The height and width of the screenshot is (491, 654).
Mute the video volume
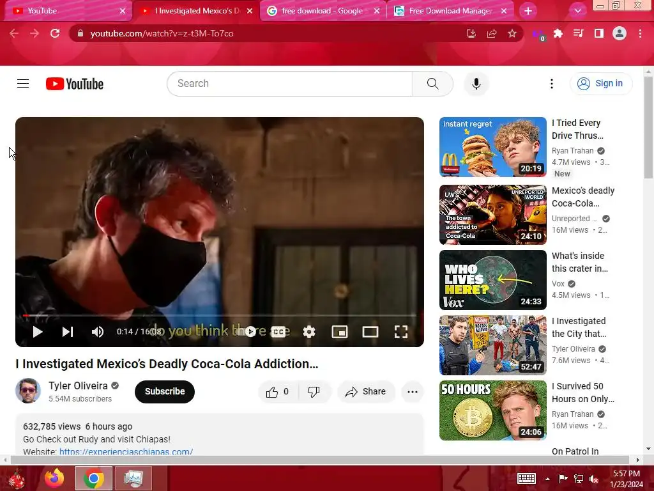(x=98, y=332)
